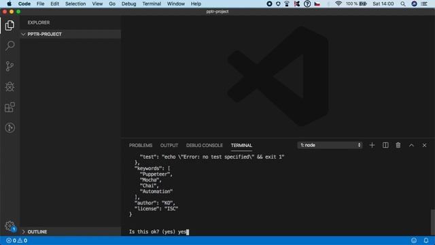Viewport: 435px width, 245px height.
Task: Open the Code application menu
Action: pos(24,4)
